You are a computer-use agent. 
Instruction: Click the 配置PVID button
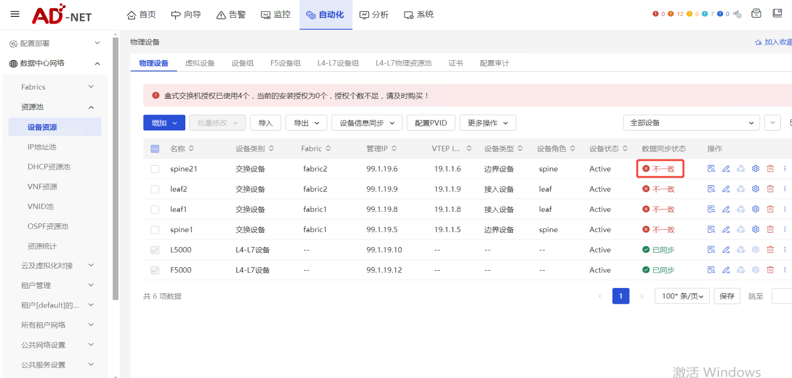point(431,123)
